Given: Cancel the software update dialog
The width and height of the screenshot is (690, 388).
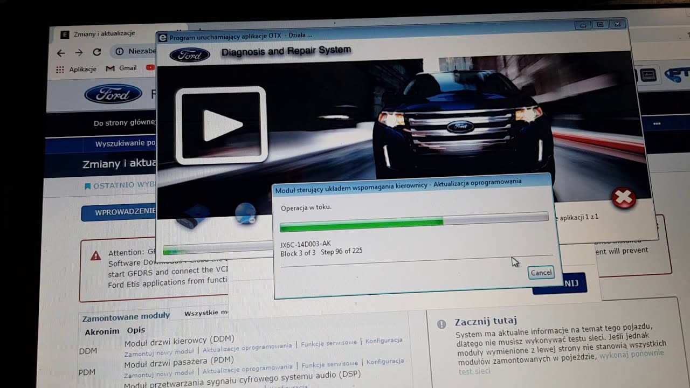Looking at the screenshot, I should 541,273.
